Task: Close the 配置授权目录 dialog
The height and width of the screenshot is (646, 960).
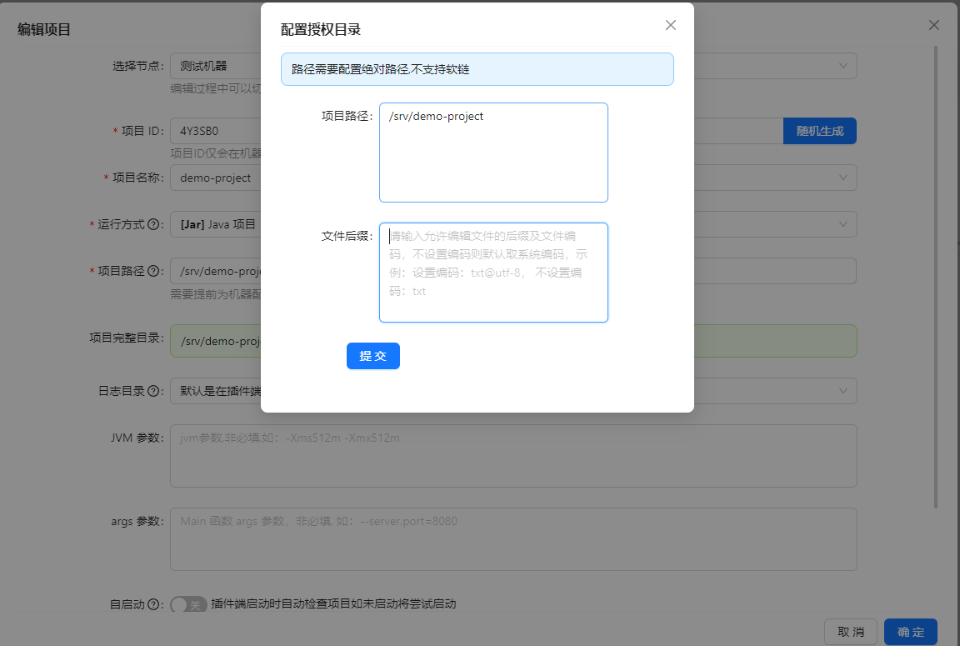Action: click(670, 25)
